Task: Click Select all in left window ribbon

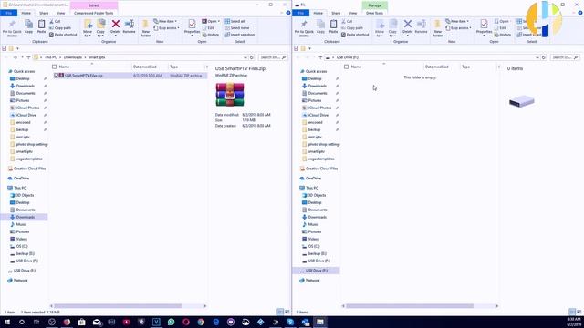Action: tap(235, 21)
